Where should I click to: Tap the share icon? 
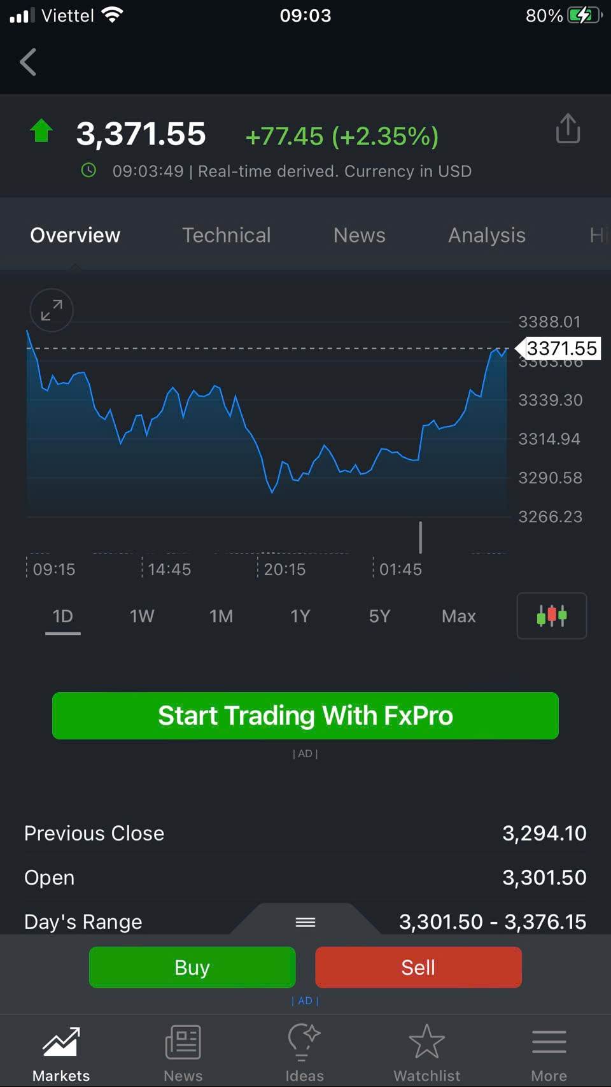coord(568,129)
